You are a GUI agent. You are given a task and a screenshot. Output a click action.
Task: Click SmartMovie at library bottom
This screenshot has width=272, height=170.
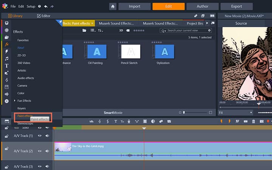click(113, 113)
